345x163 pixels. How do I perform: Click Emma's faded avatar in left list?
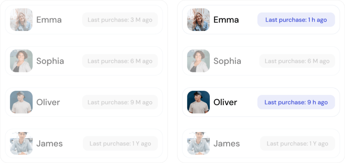[21, 20]
